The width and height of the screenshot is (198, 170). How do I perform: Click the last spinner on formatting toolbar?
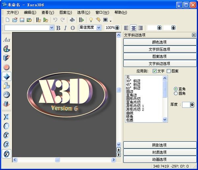click(173, 28)
